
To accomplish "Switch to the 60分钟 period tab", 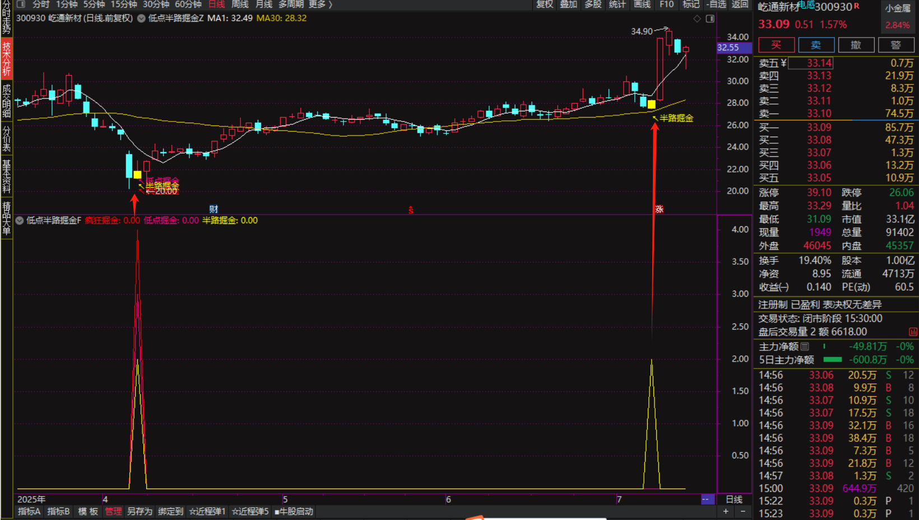I will pyautogui.click(x=188, y=4).
